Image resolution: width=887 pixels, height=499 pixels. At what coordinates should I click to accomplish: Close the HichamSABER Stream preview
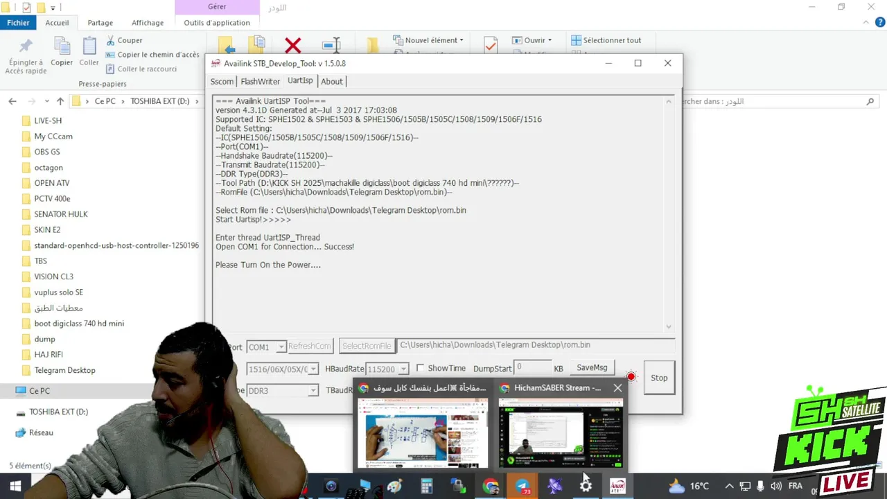(617, 388)
